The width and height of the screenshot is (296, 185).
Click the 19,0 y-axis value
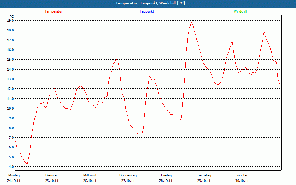click(x=11, y=20)
